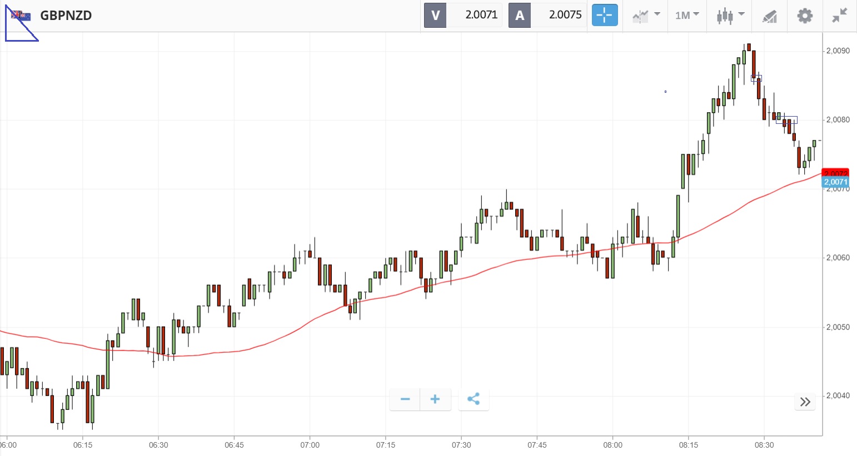This screenshot has width=857, height=456.
Task: Open chart settings gear icon
Action: click(x=804, y=16)
